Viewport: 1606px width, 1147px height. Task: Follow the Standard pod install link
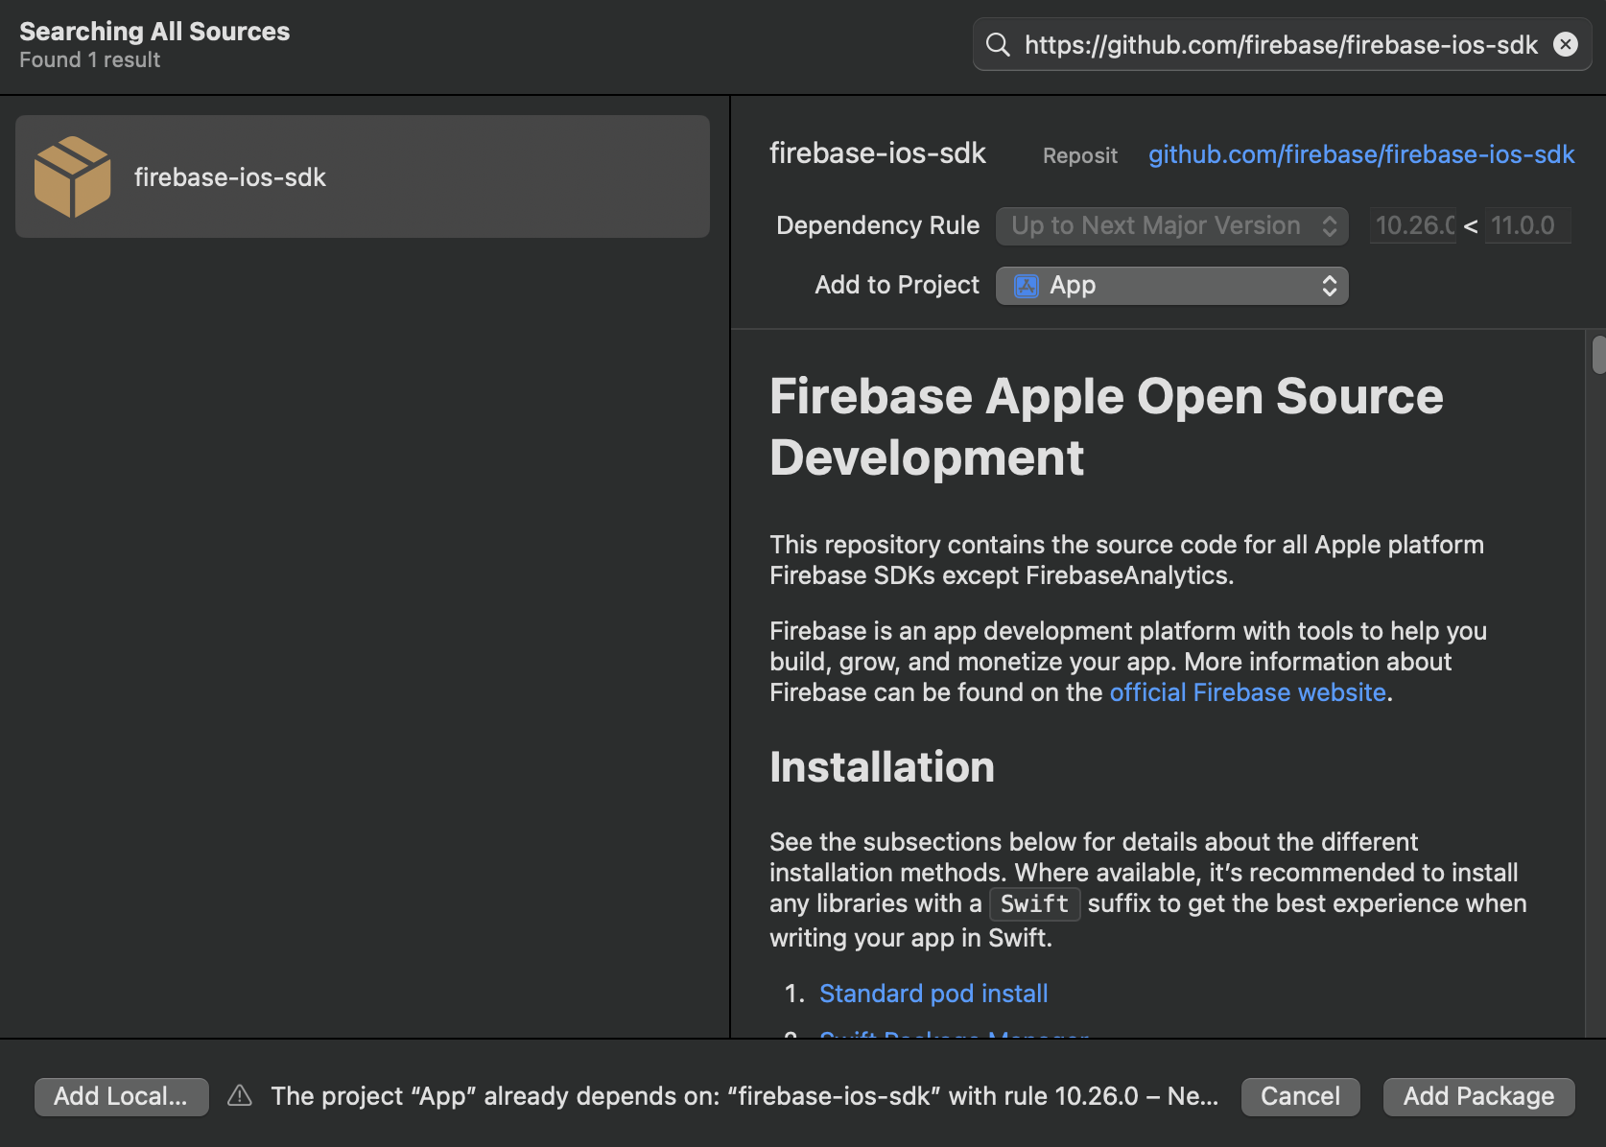coord(933,994)
